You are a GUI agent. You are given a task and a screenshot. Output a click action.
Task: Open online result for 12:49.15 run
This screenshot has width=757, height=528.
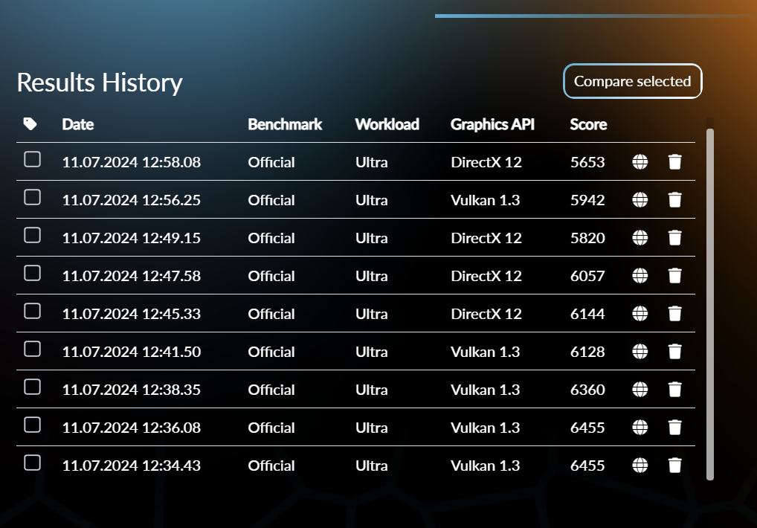coord(640,238)
